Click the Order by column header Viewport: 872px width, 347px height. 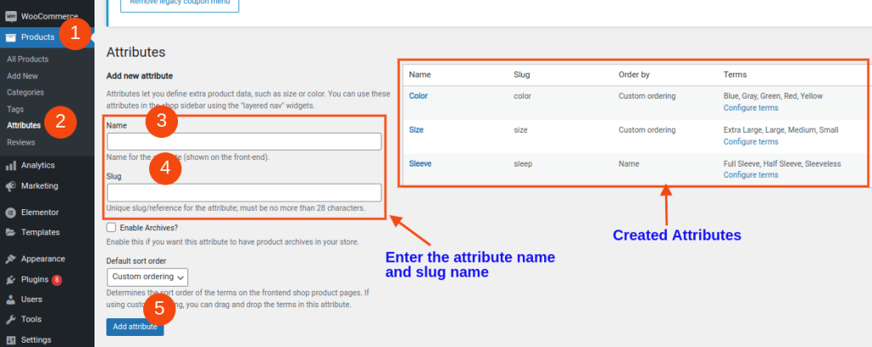click(634, 74)
